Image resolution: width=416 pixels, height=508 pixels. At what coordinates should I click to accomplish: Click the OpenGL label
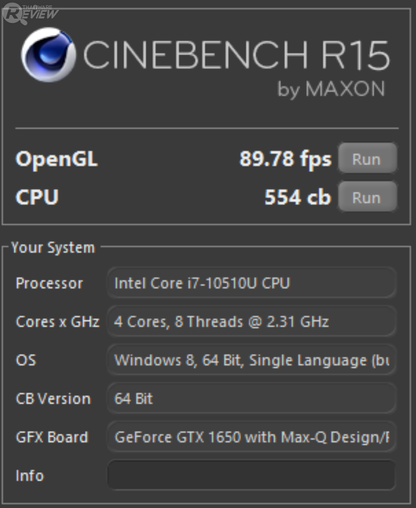point(57,159)
